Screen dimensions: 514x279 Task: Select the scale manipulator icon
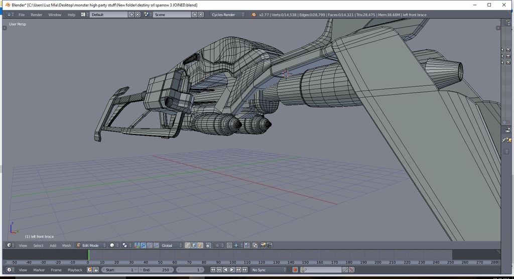[x=157, y=245]
